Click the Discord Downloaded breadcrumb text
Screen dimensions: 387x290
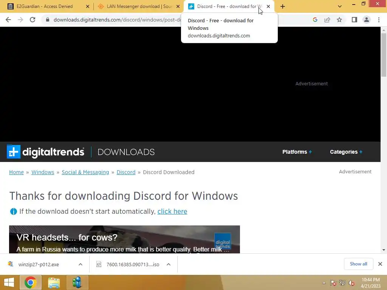169,172
